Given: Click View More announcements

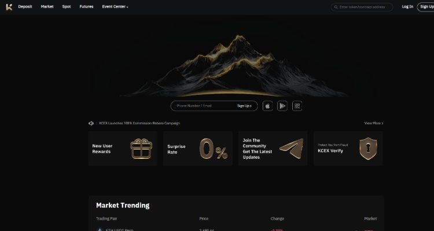Looking at the screenshot, I should coord(374,123).
